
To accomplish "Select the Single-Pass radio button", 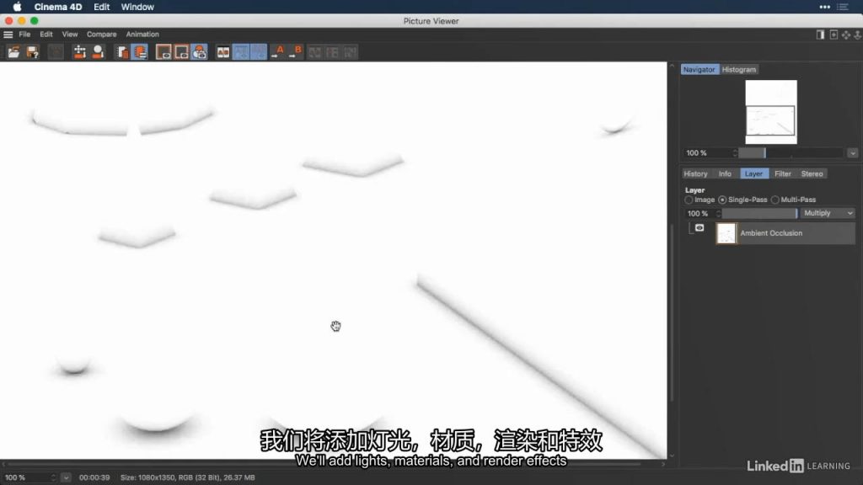I will point(722,200).
